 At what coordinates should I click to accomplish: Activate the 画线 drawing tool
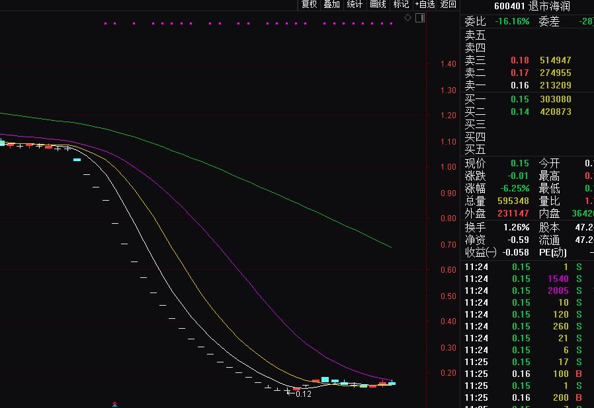(x=378, y=5)
